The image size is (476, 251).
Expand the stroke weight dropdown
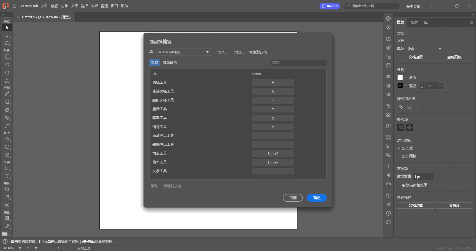442,86
